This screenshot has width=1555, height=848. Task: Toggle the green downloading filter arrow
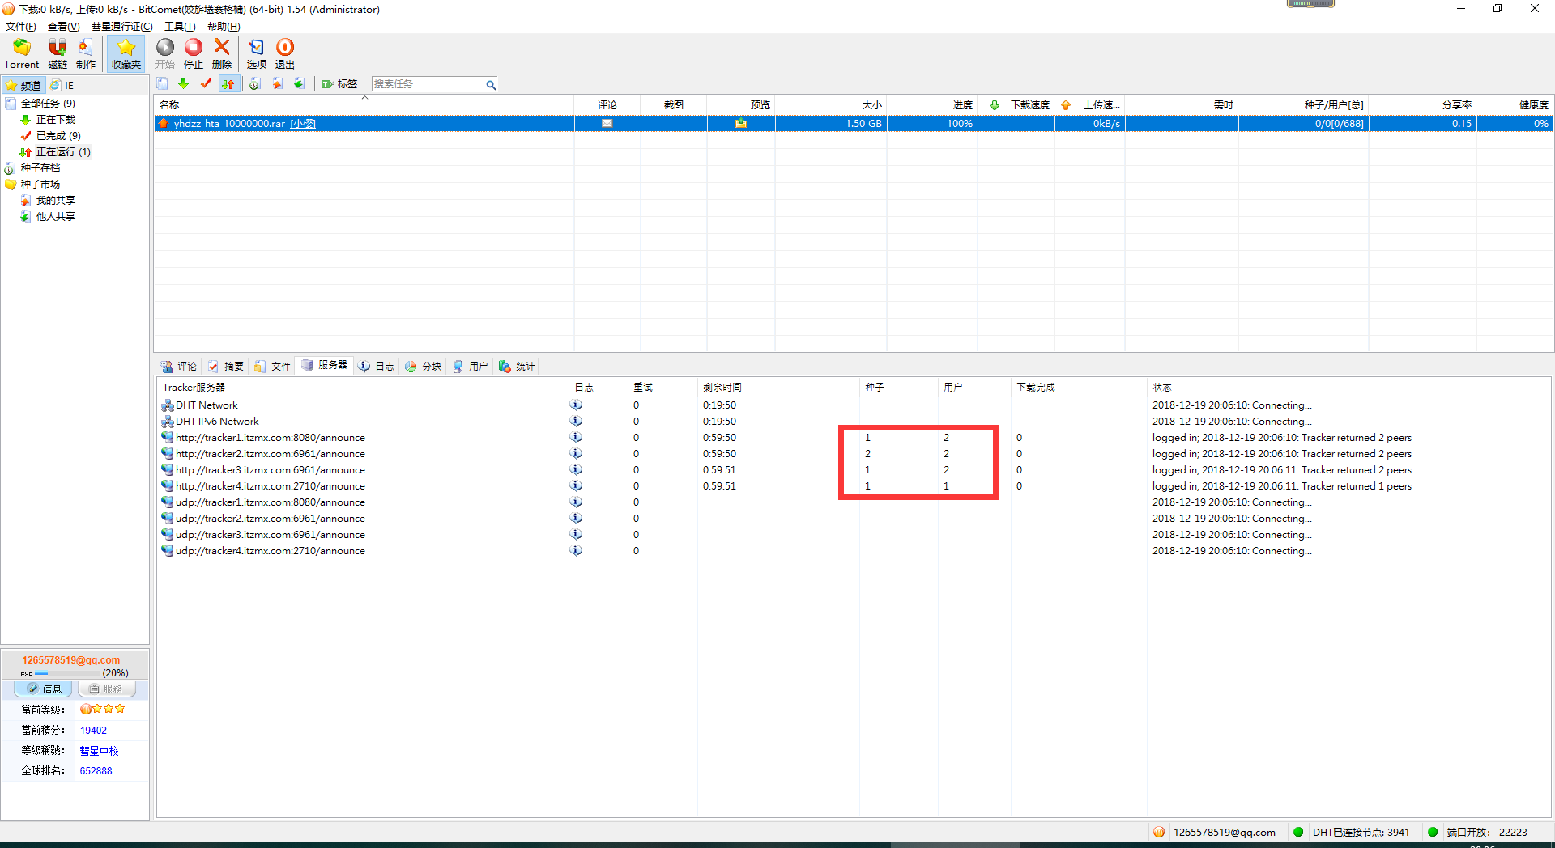click(184, 84)
